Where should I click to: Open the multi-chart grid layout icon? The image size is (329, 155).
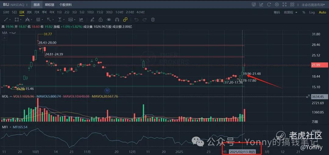(x=292, y=4)
